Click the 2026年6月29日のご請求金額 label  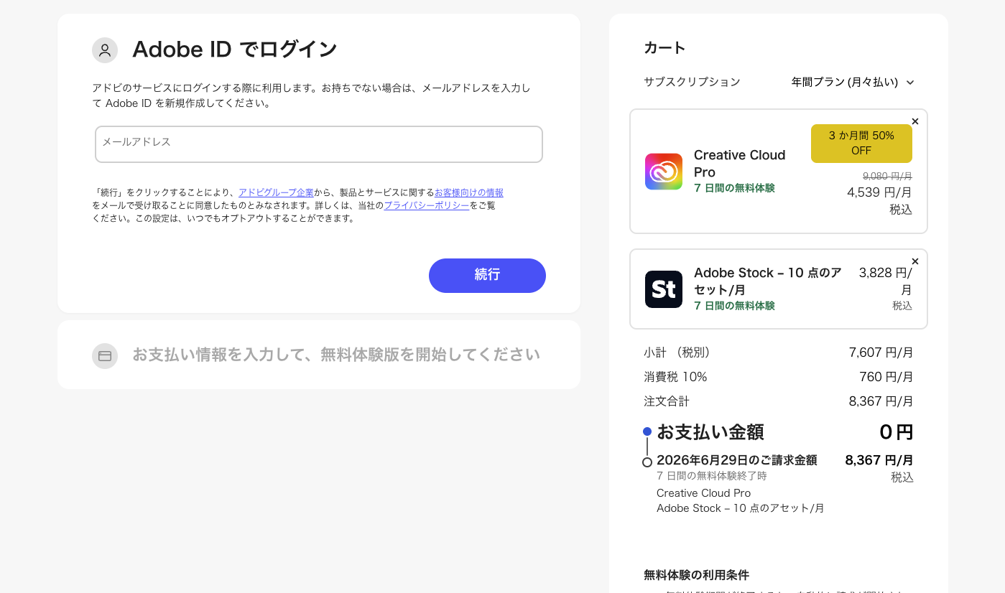737,460
